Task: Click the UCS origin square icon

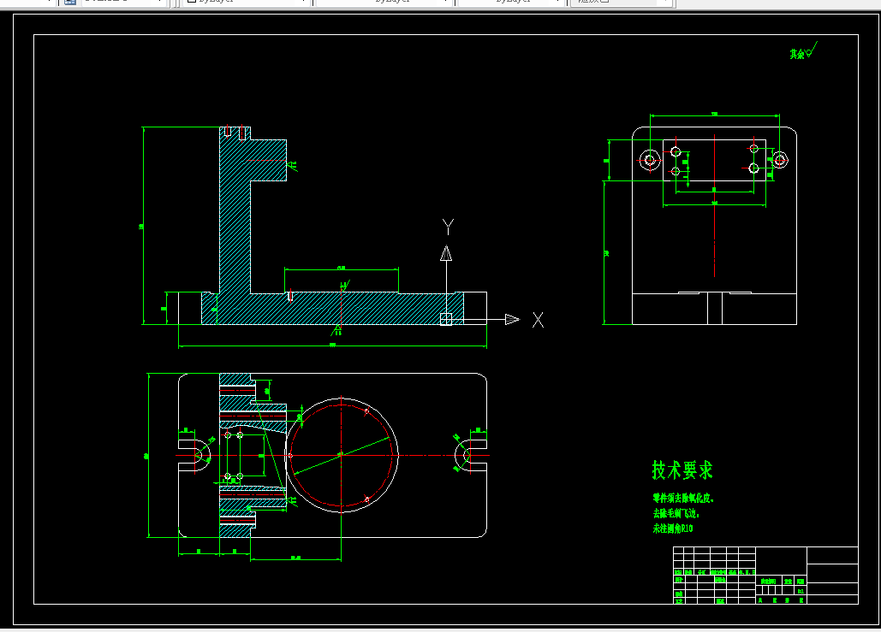Action: pos(446,319)
